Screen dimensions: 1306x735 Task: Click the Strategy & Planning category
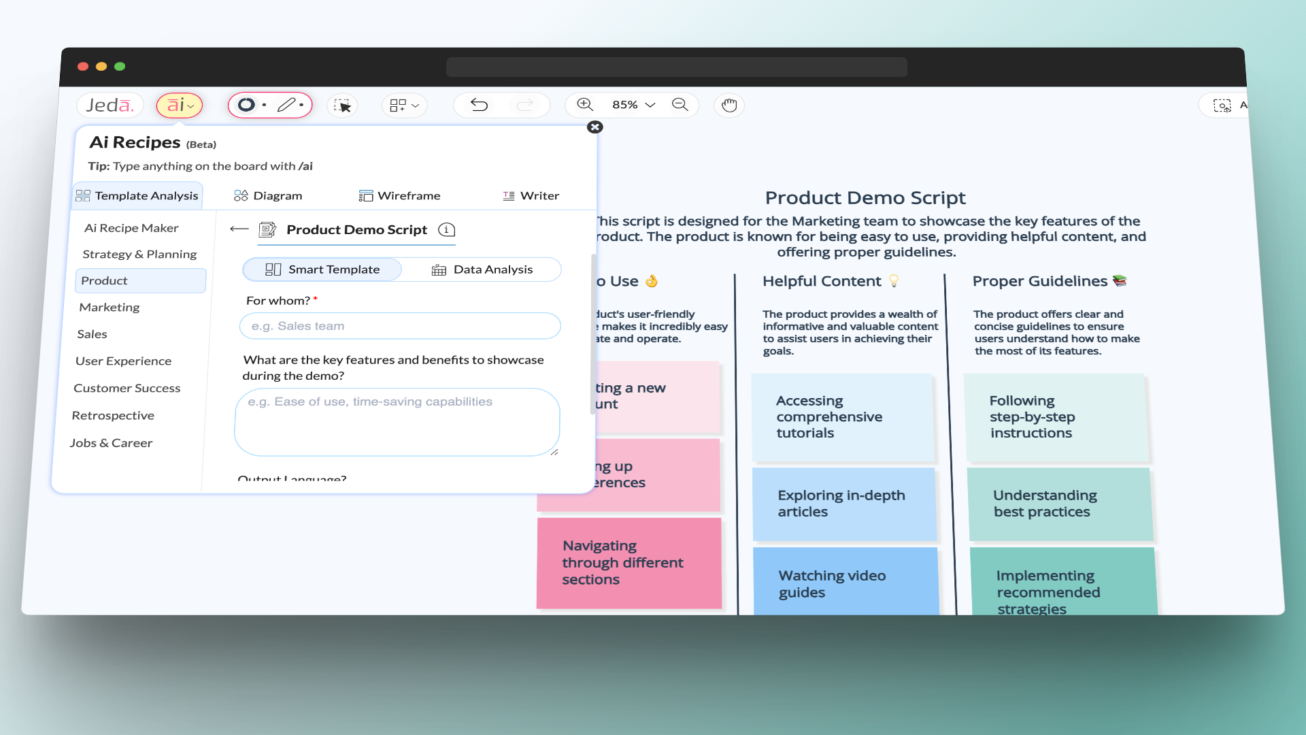140,254
